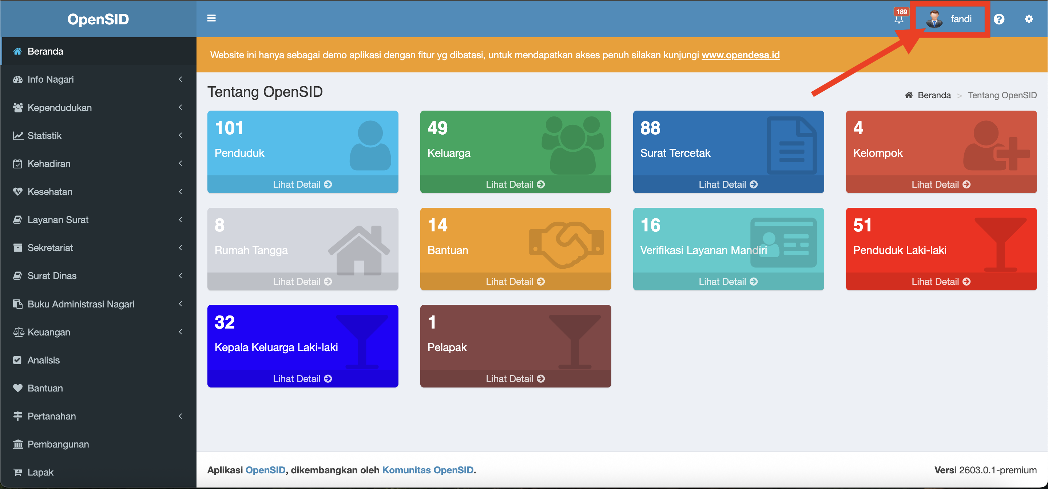Open the Lapak sidebar menu item

[40, 472]
